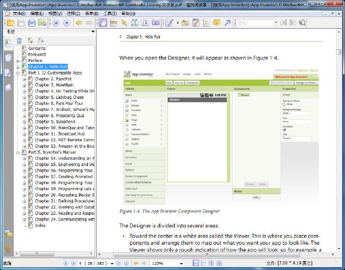Click find previous result icon
The image size is (345, 270).
283,22
